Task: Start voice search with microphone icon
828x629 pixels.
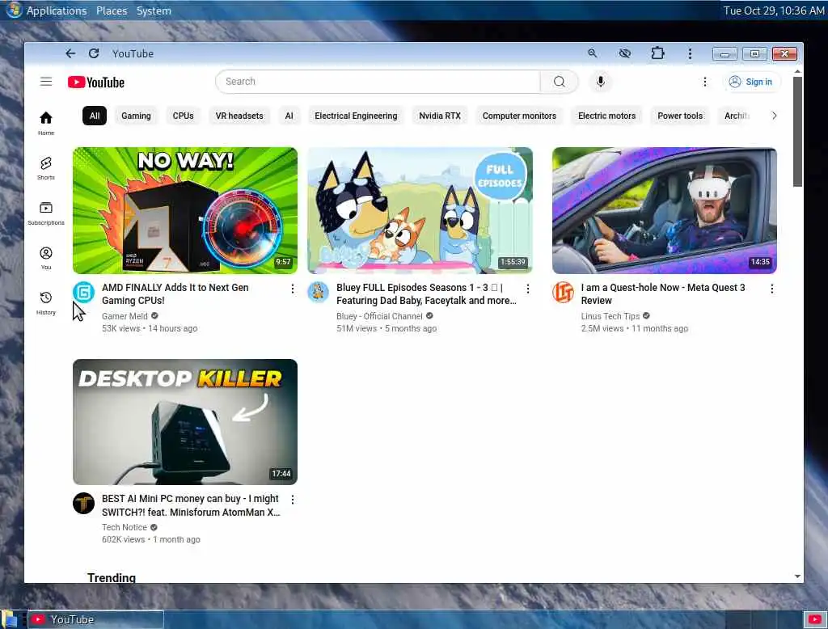Action: (x=601, y=82)
